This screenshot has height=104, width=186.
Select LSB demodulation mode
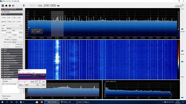coord(14,18)
